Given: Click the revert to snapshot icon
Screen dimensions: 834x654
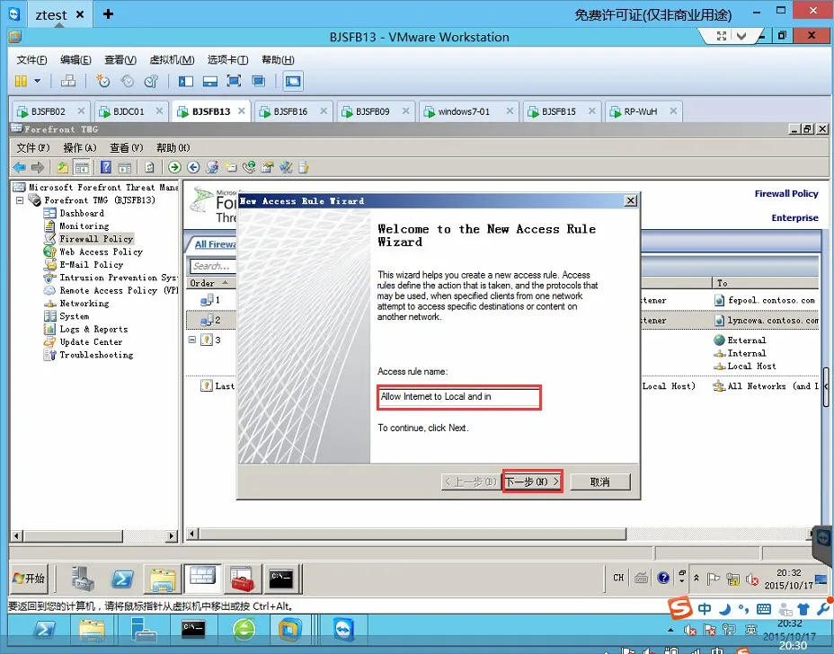Looking at the screenshot, I should [x=127, y=81].
